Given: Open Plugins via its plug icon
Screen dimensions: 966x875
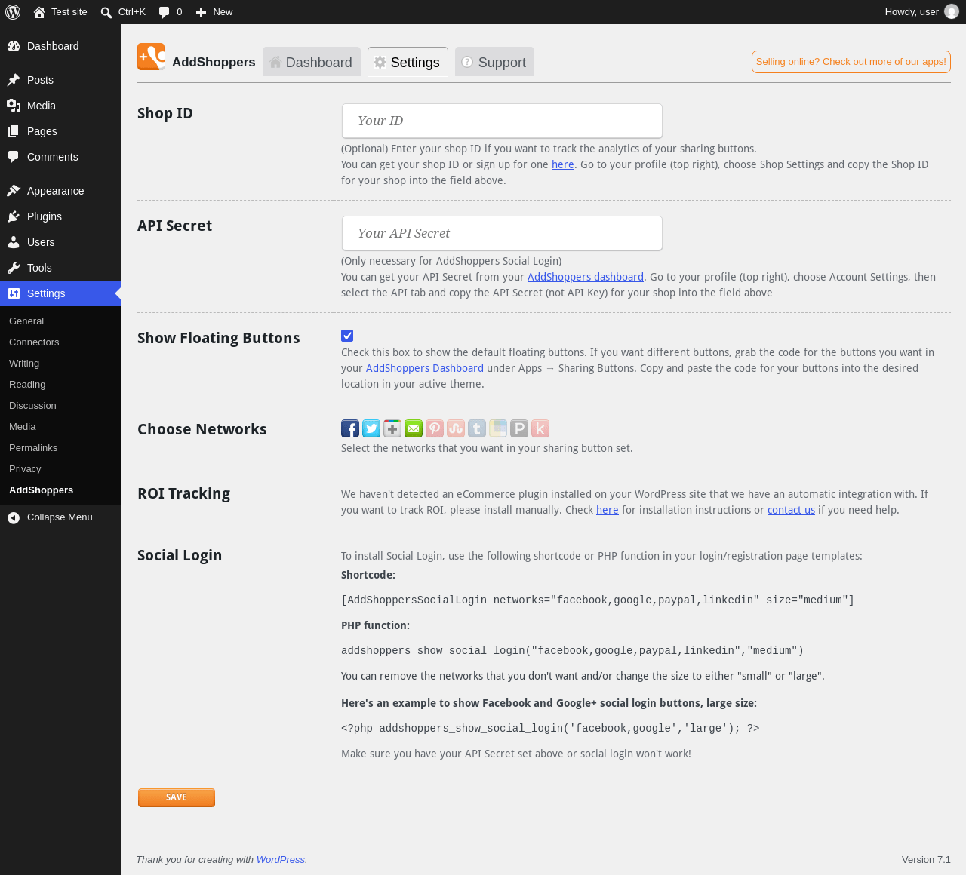Looking at the screenshot, I should tap(14, 216).
